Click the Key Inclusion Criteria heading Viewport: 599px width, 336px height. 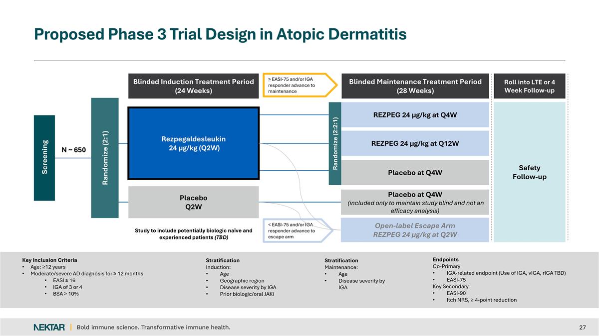(49, 260)
